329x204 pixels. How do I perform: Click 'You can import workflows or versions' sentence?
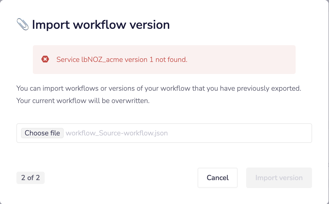point(159,88)
